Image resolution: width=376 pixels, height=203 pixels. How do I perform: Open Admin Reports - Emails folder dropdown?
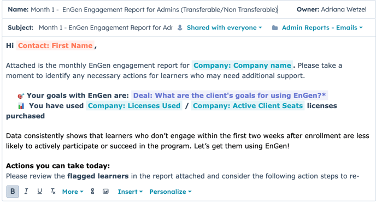[x=322, y=28]
